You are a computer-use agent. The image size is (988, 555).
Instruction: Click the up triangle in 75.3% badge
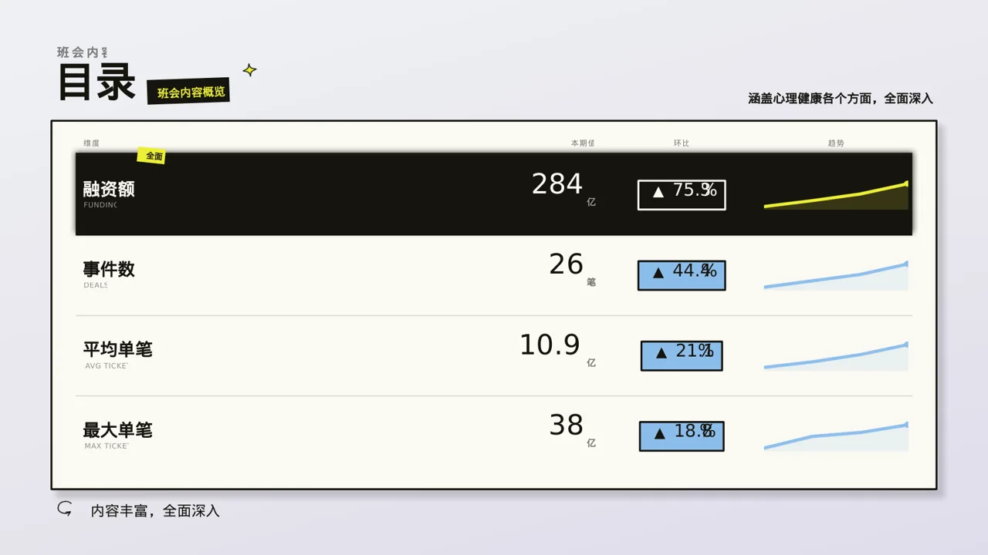click(x=658, y=192)
